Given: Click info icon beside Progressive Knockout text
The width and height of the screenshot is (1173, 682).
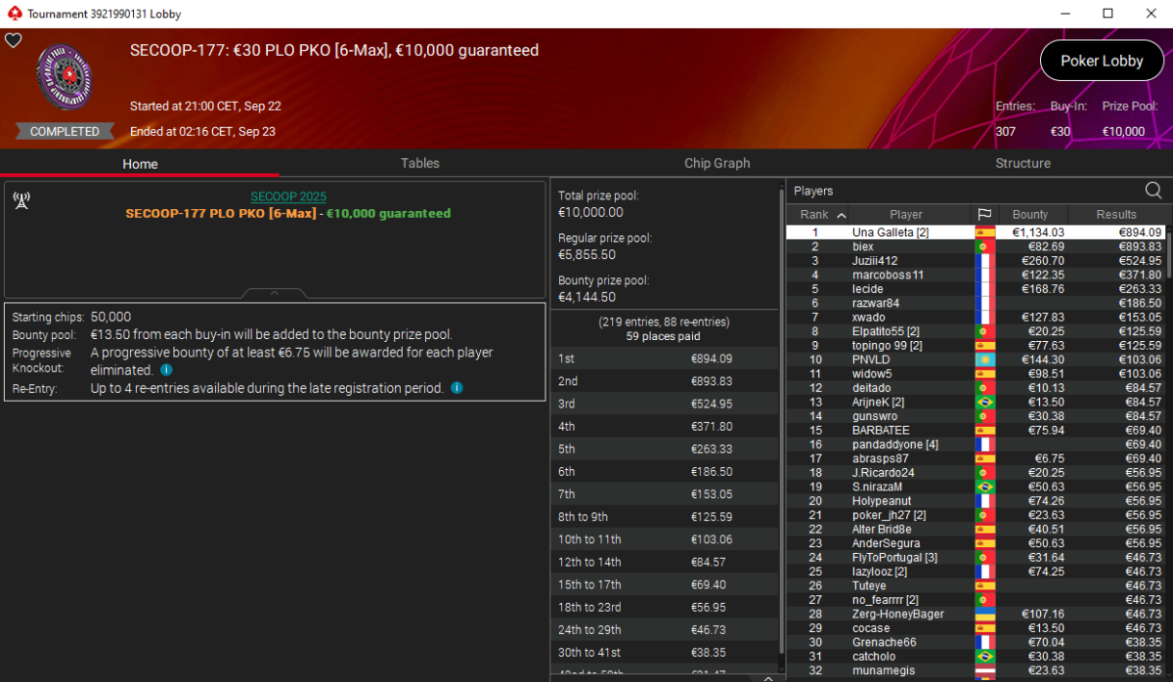Looking at the screenshot, I should coord(166,370).
